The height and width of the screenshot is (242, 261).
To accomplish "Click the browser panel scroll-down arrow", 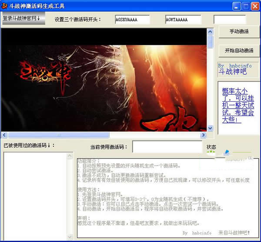I will 210,129.
